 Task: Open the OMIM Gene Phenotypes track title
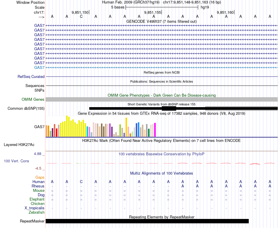tap(162, 95)
